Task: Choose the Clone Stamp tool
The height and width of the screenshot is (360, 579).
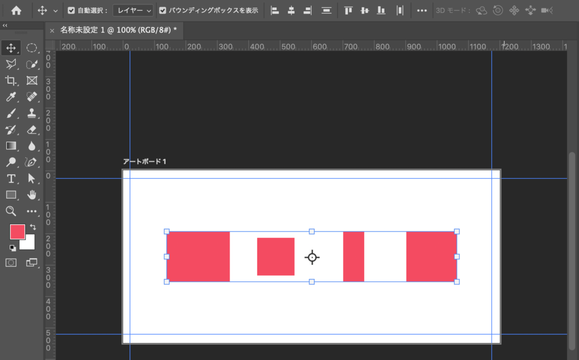Action: (32, 113)
